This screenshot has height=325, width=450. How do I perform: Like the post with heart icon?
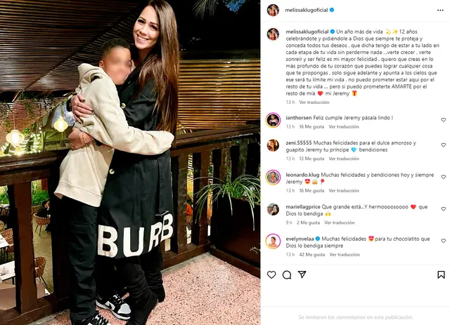coord(271,275)
